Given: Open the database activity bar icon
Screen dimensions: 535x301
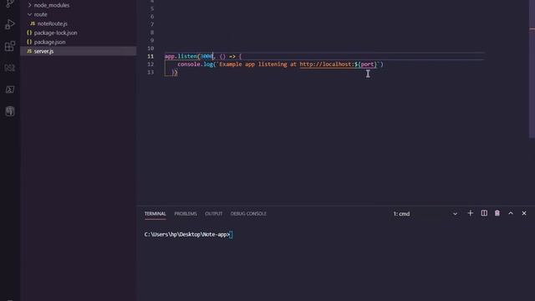Looking at the screenshot, I should 10,111.
